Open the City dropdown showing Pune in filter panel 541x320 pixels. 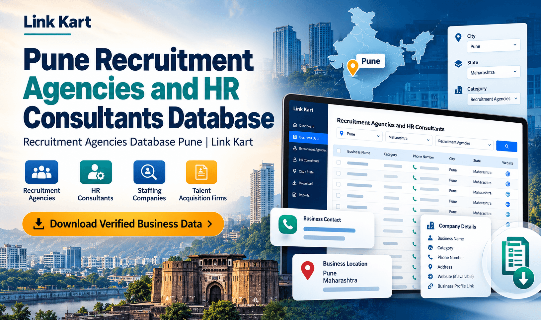click(493, 46)
